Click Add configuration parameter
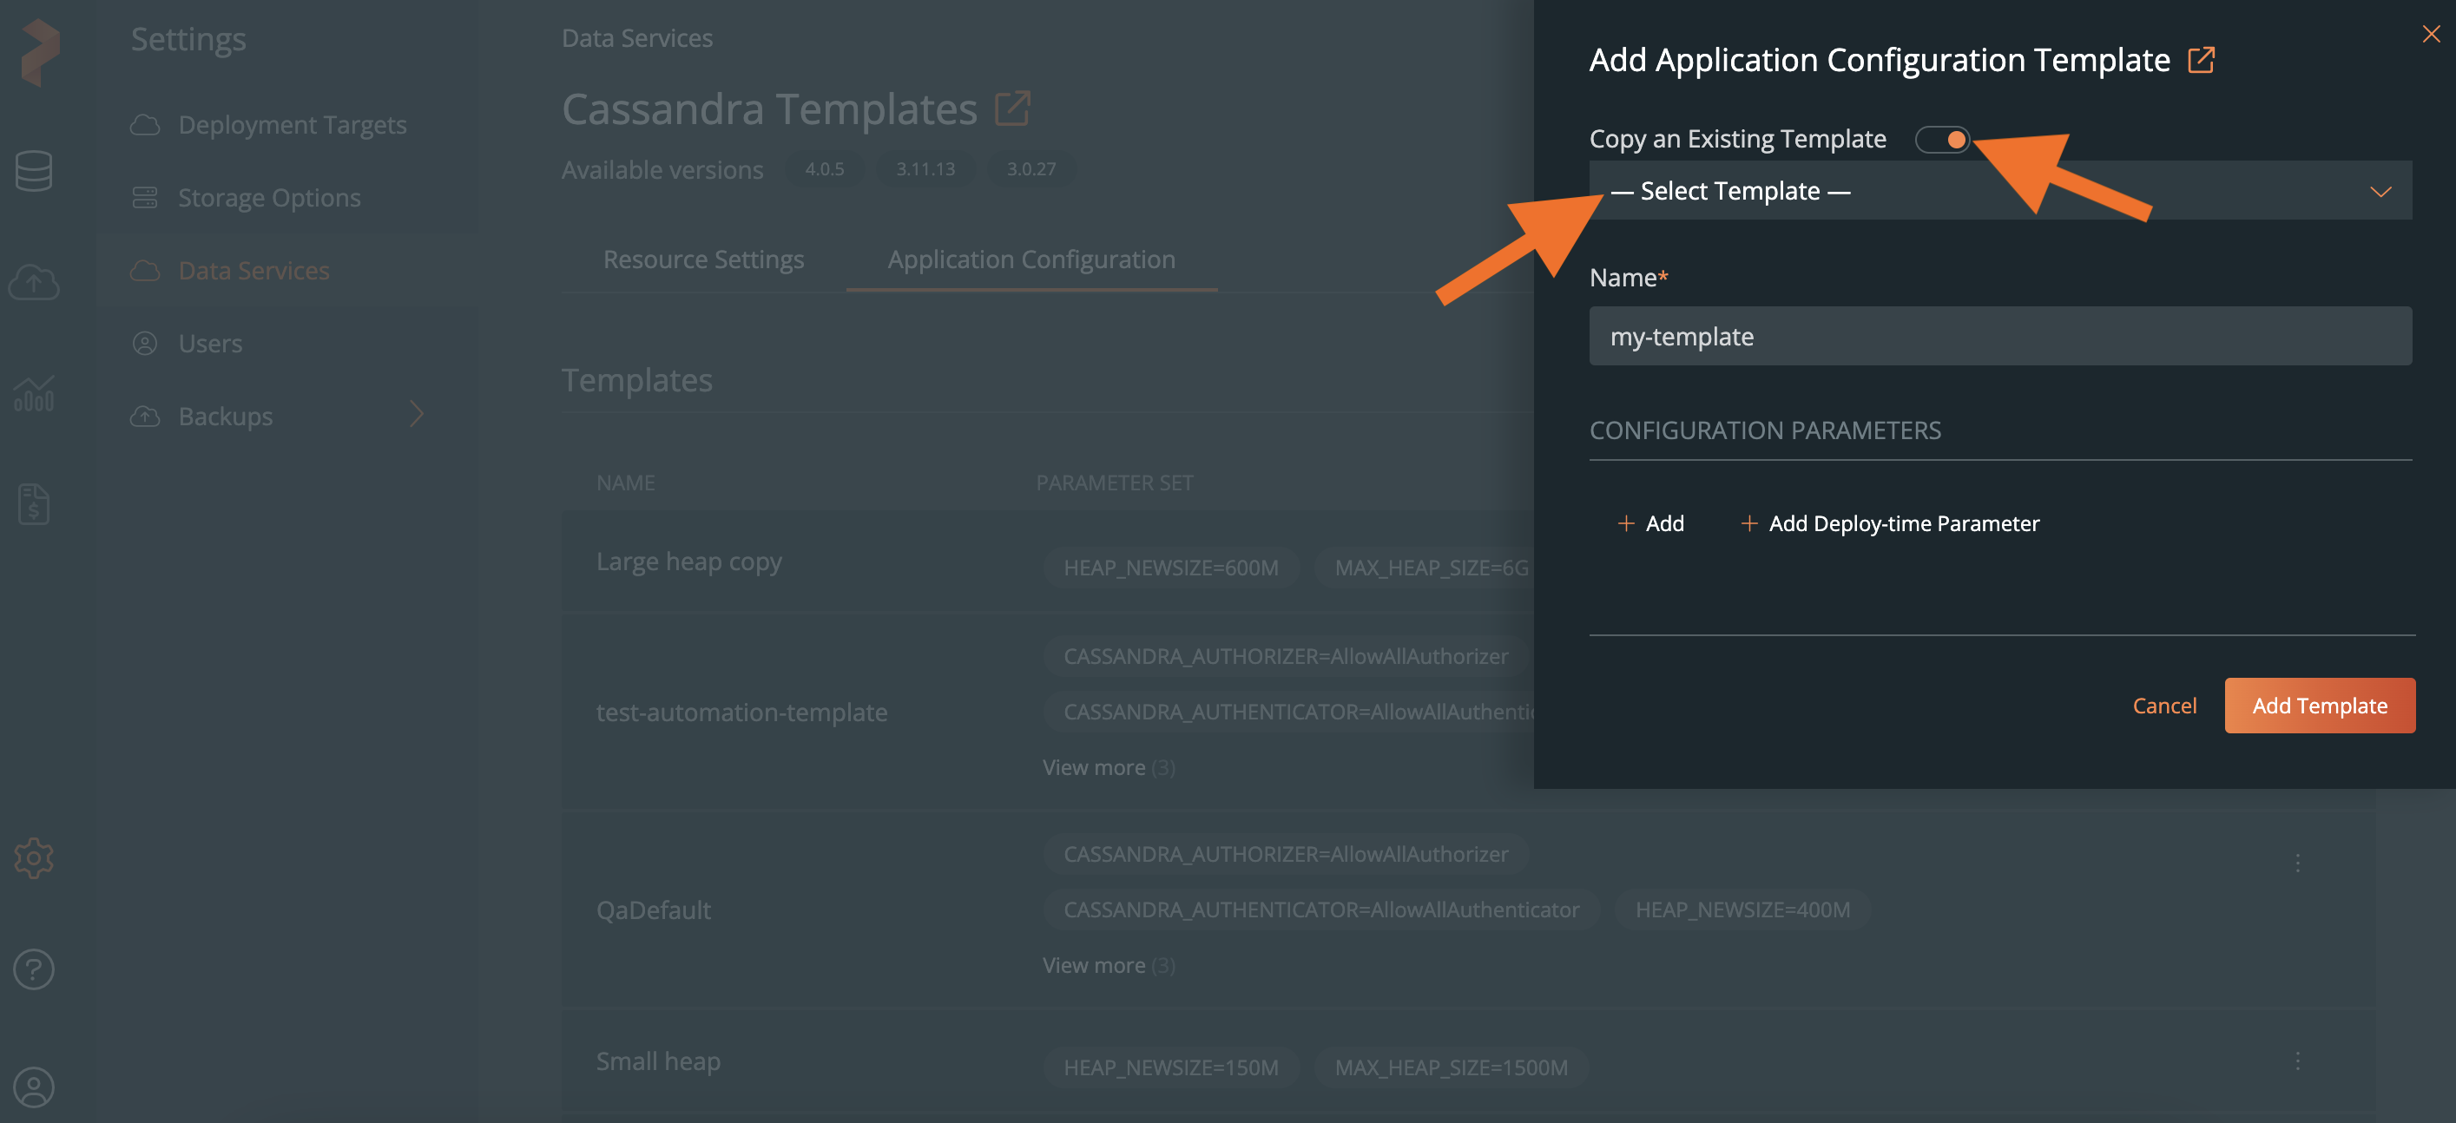Image resolution: width=2456 pixels, height=1123 pixels. click(x=1651, y=523)
